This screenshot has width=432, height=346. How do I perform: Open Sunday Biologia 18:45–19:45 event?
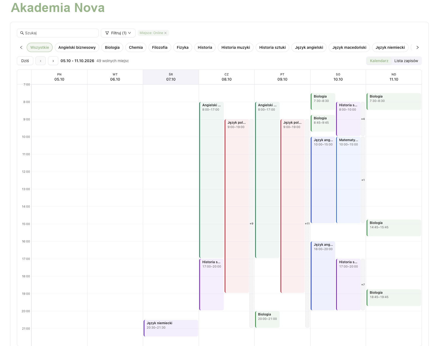(394, 298)
